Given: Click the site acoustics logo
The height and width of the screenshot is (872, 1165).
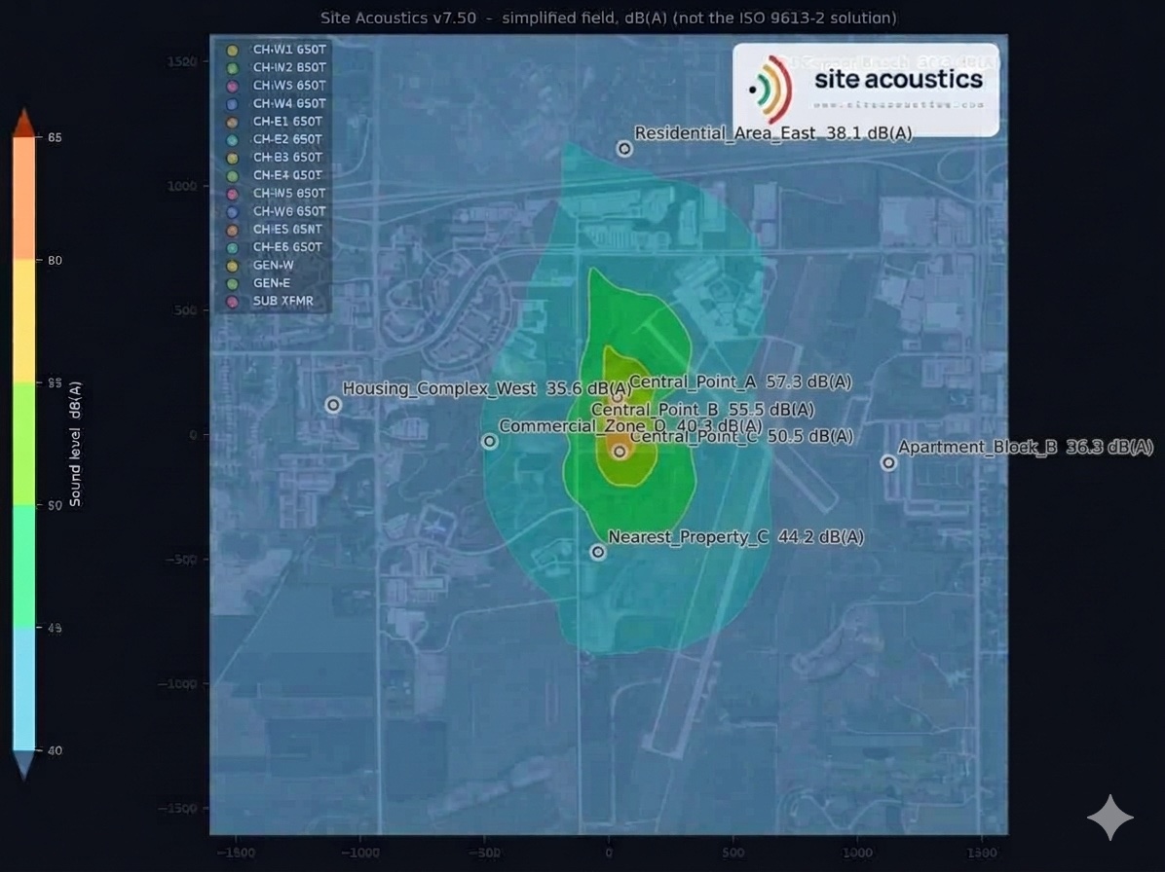Looking at the screenshot, I should coord(866,90).
